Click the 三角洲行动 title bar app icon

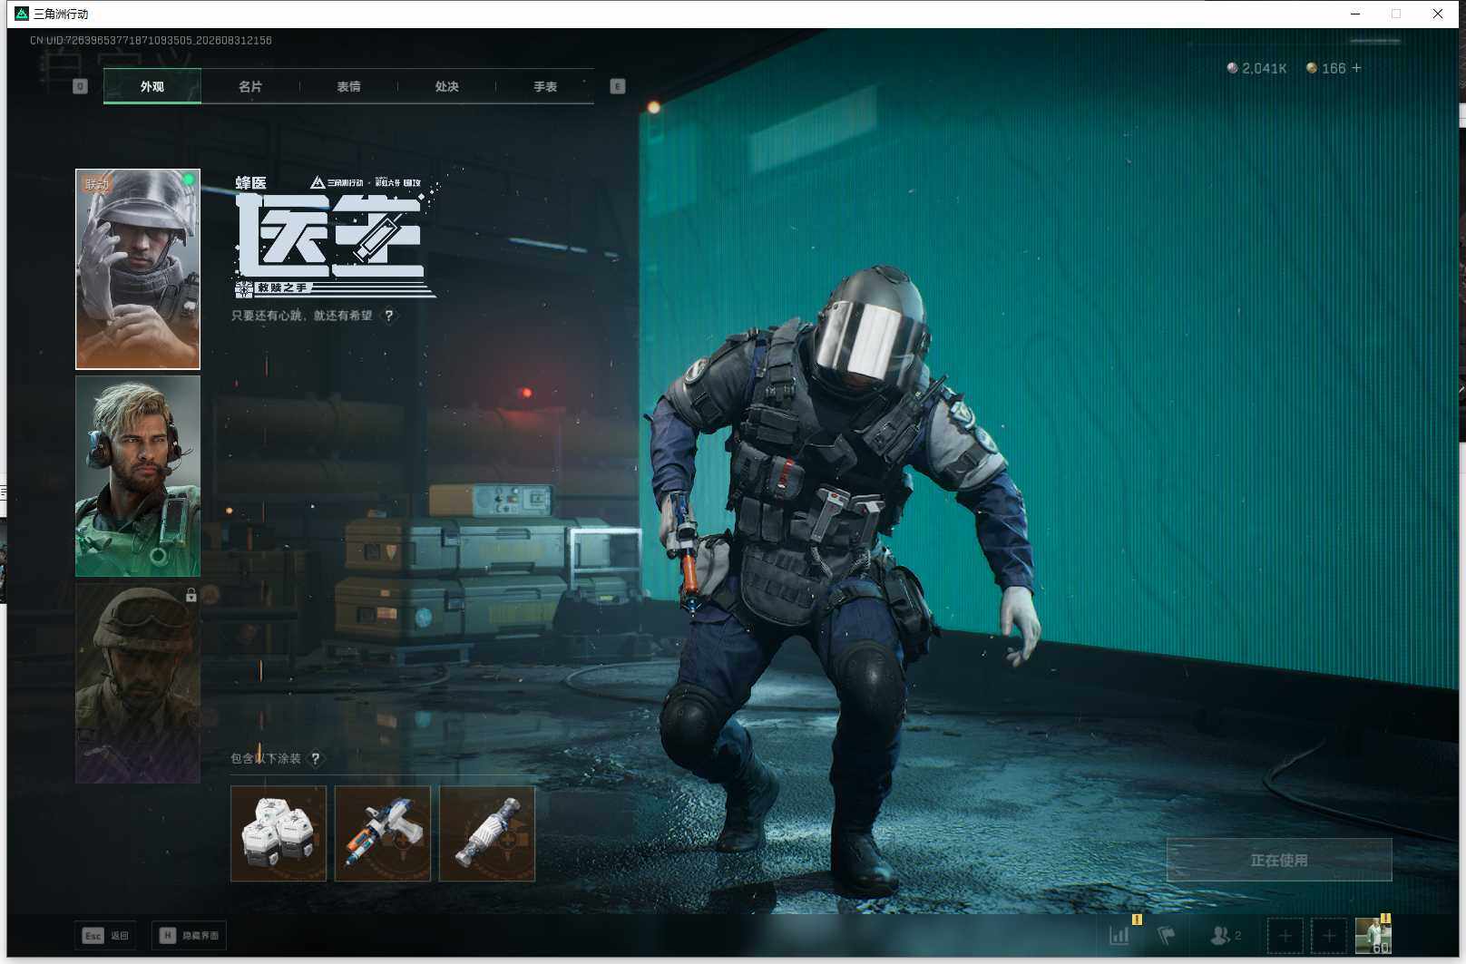(x=22, y=14)
